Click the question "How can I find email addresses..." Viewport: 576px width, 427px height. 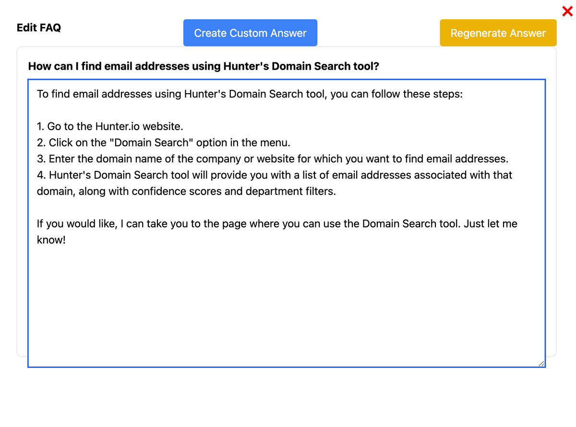tap(204, 66)
